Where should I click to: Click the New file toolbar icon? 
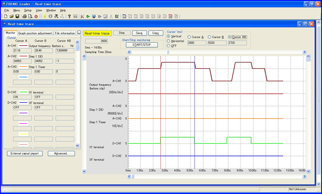coord(5,16)
